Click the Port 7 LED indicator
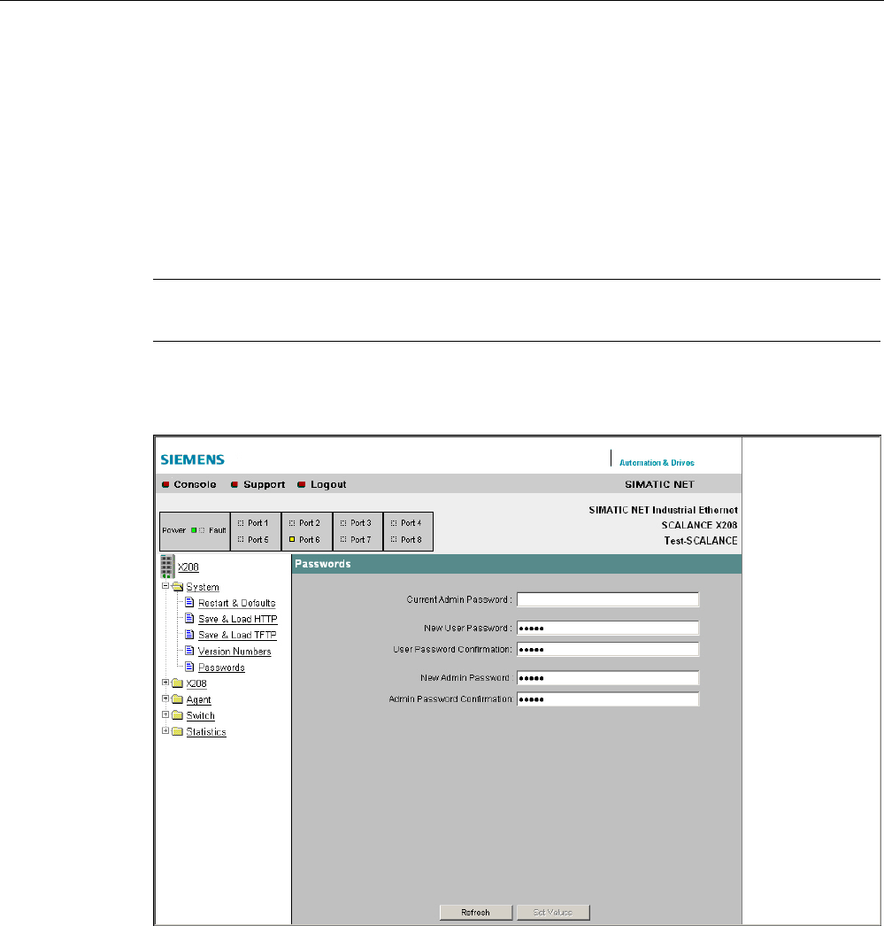This screenshot has width=884, height=926. point(343,539)
